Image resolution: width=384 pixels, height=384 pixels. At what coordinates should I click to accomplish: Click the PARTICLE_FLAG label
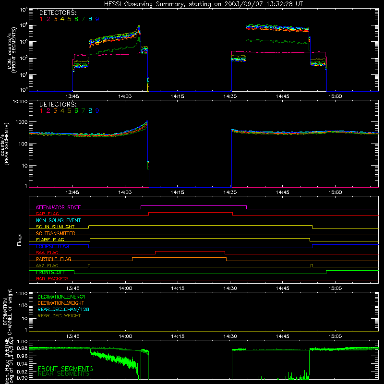click(x=54, y=259)
